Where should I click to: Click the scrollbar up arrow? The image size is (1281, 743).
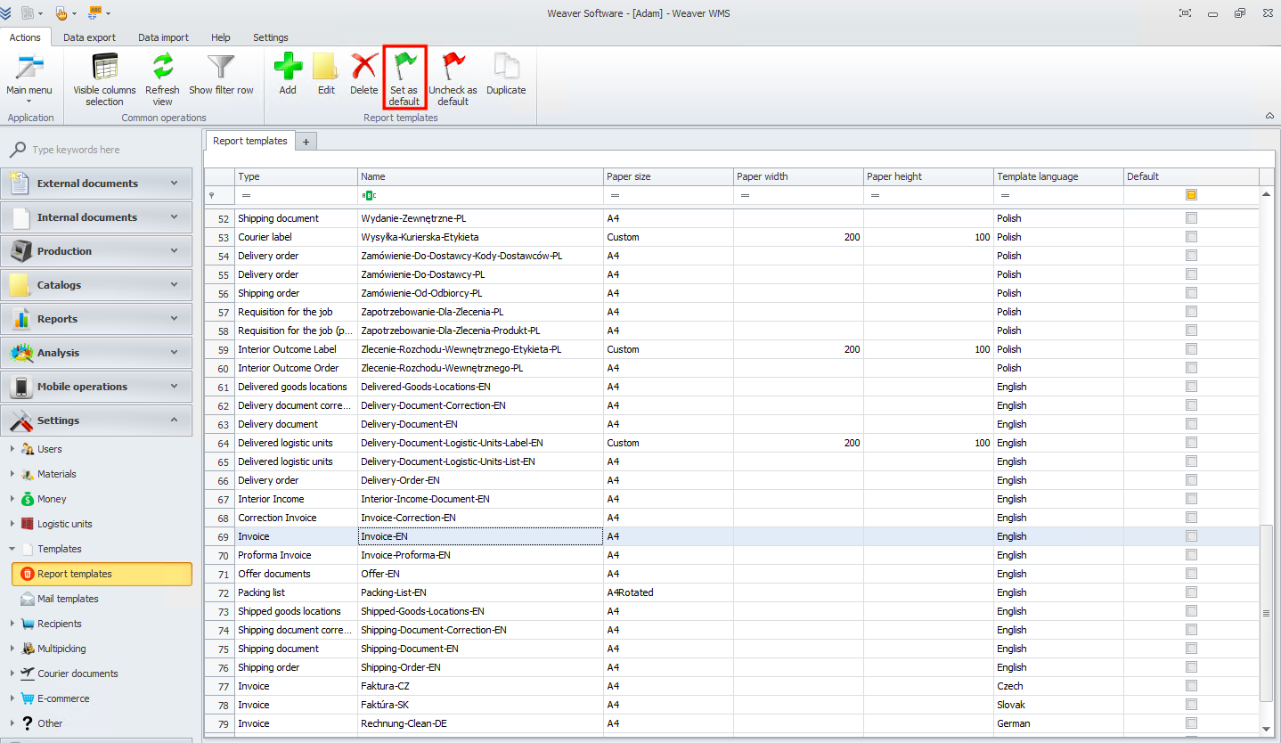(1266, 193)
